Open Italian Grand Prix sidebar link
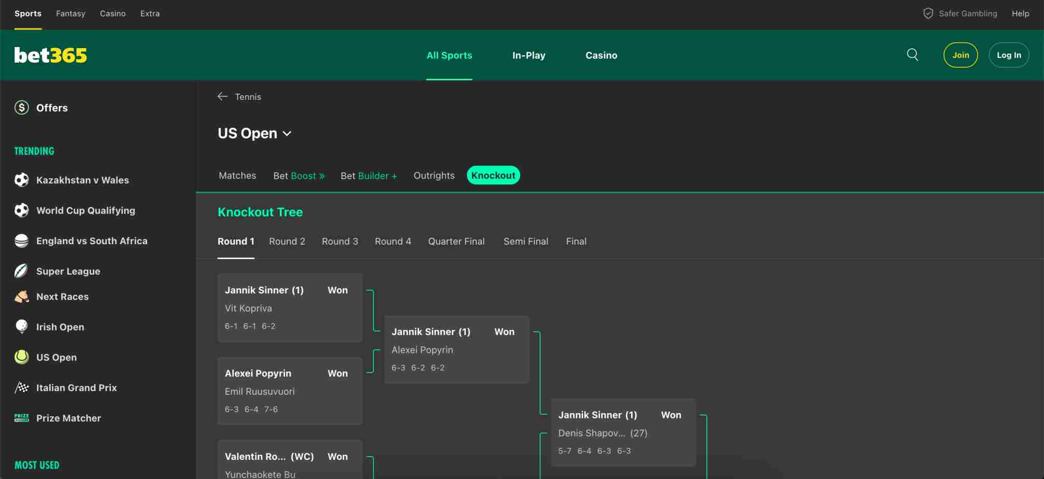This screenshot has height=479, width=1044. [76, 387]
